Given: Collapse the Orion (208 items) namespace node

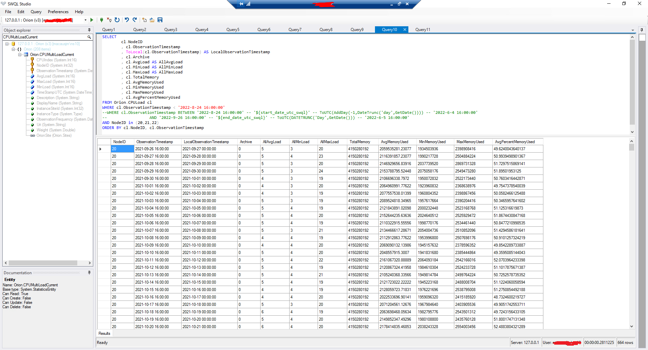Looking at the screenshot, I should [13, 49].
